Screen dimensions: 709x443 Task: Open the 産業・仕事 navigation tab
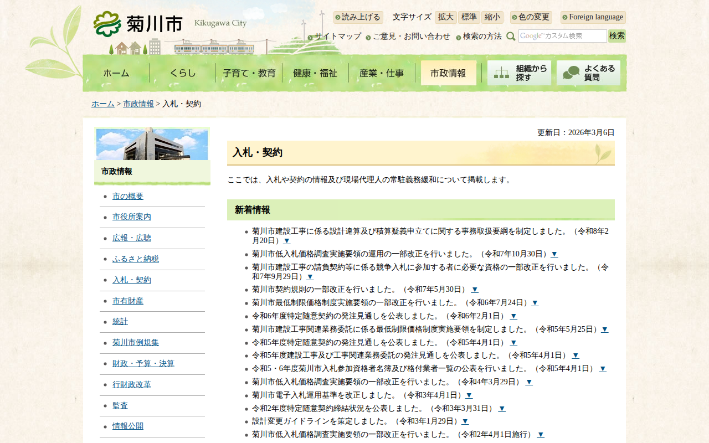click(x=382, y=73)
